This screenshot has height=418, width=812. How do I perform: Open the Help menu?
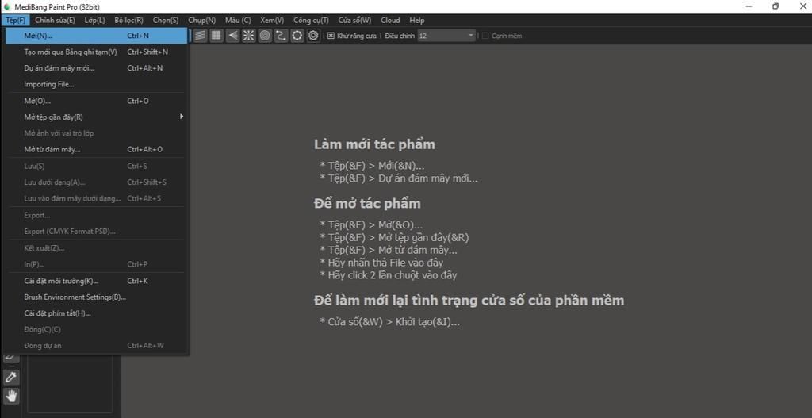pyautogui.click(x=417, y=20)
